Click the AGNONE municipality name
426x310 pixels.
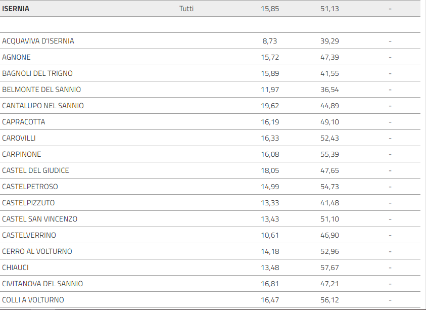[x=16, y=57]
